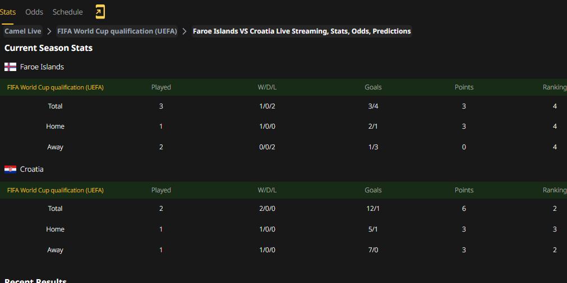This screenshot has height=283, width=567.
Task: Click Faroe Islands FIFA World Cup qualification label
Action: (x=56, y=87)
